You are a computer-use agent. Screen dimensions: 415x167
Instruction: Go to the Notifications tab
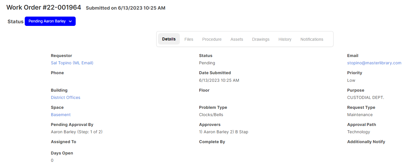click(x=312, y=39)
